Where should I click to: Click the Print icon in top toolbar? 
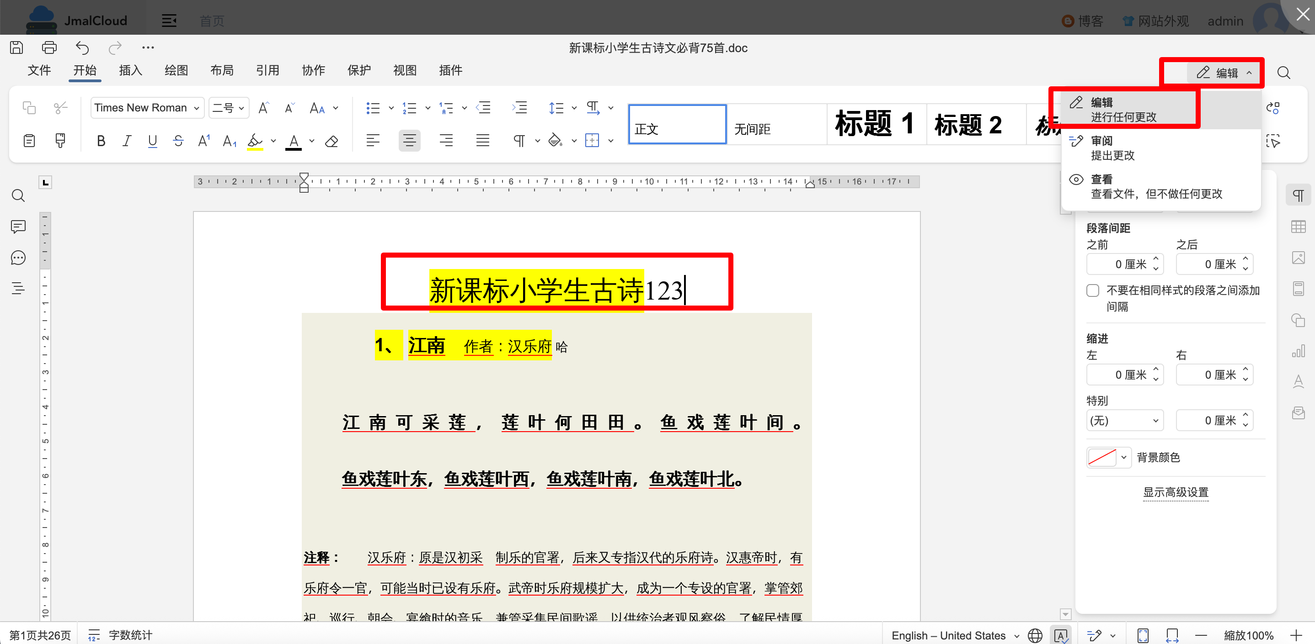(x=49, y=48)
